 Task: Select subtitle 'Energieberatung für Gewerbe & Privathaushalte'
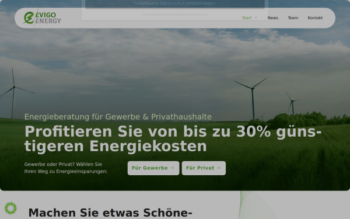pyautogui.click(x=118, y=117)
